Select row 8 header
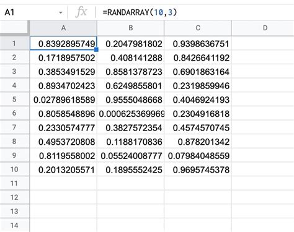This screenshot has width=294, height=232. point(14,141)
